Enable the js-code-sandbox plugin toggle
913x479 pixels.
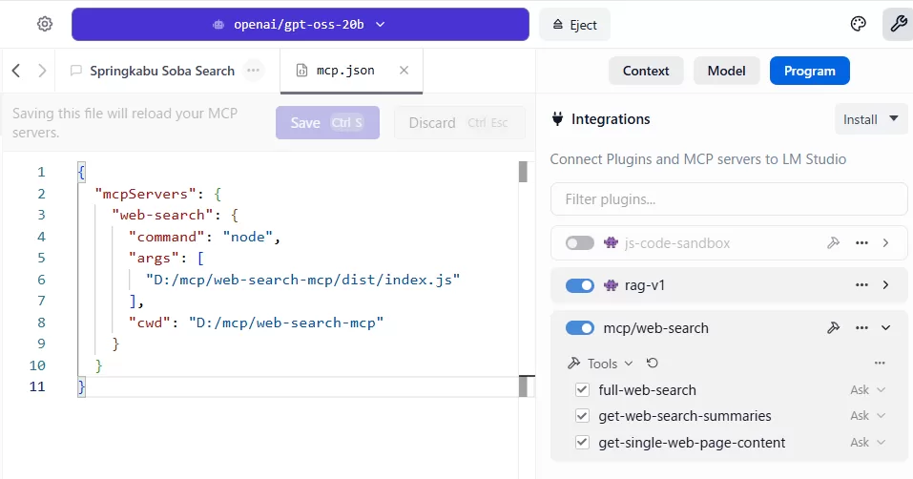[579, 243]
